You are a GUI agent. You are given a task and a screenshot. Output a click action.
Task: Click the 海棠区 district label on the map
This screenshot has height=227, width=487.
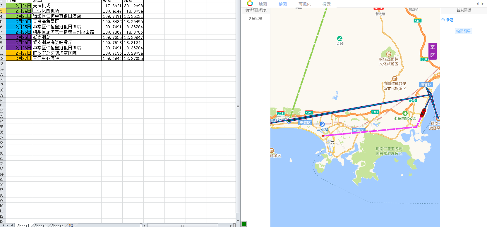click(426, 85)
